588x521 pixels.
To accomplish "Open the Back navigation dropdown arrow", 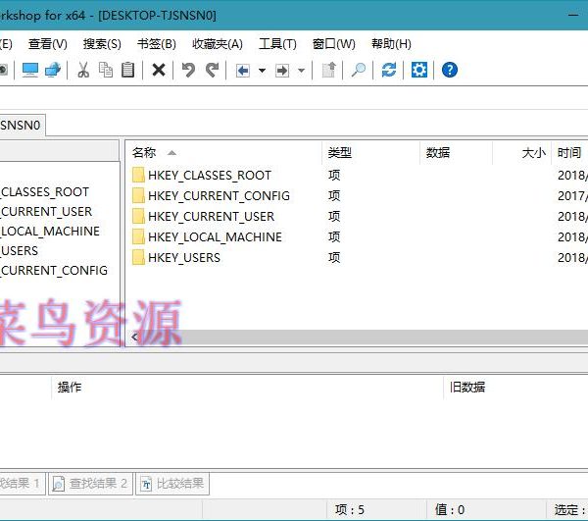I will coord(262,71).
